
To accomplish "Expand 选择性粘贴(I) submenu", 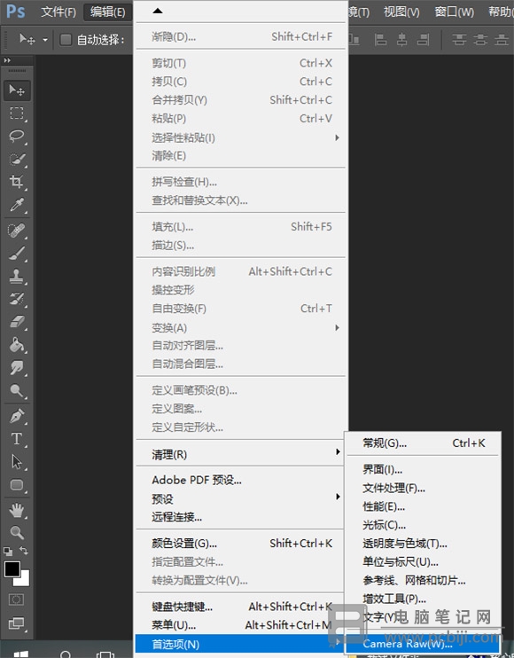I will (241, 137).
